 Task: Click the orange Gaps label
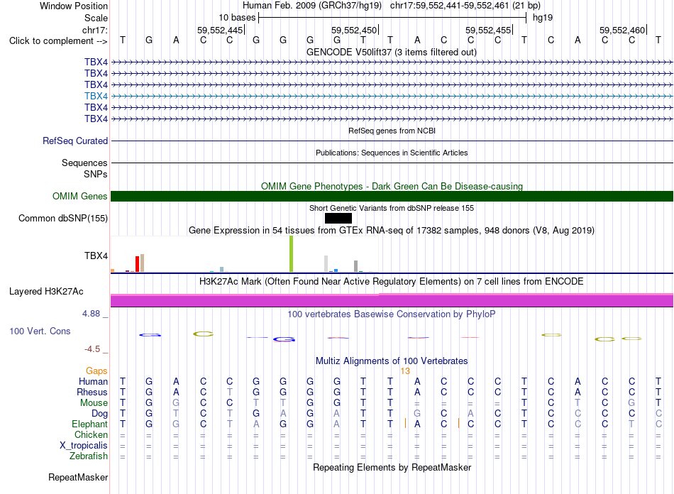coord(96,371)
